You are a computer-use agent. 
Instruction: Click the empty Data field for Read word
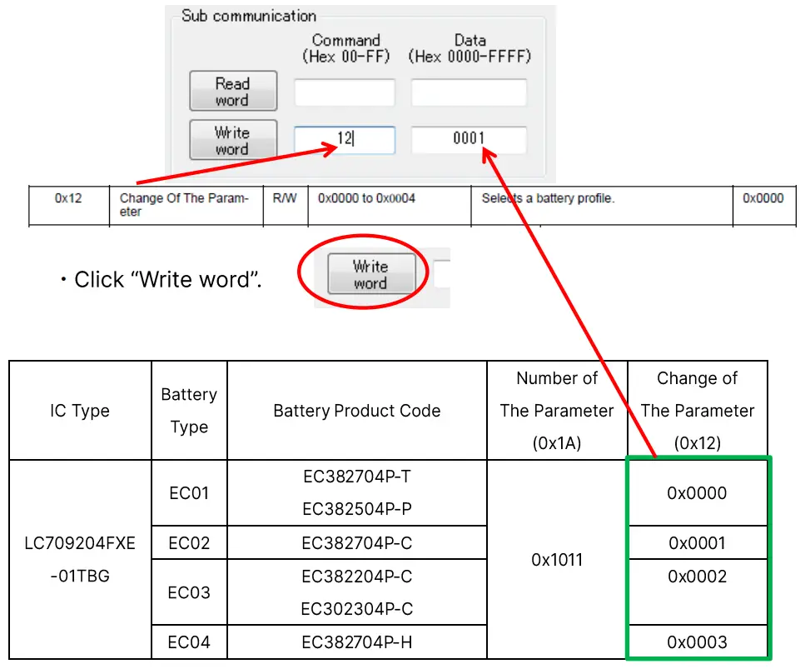point(469,92)
